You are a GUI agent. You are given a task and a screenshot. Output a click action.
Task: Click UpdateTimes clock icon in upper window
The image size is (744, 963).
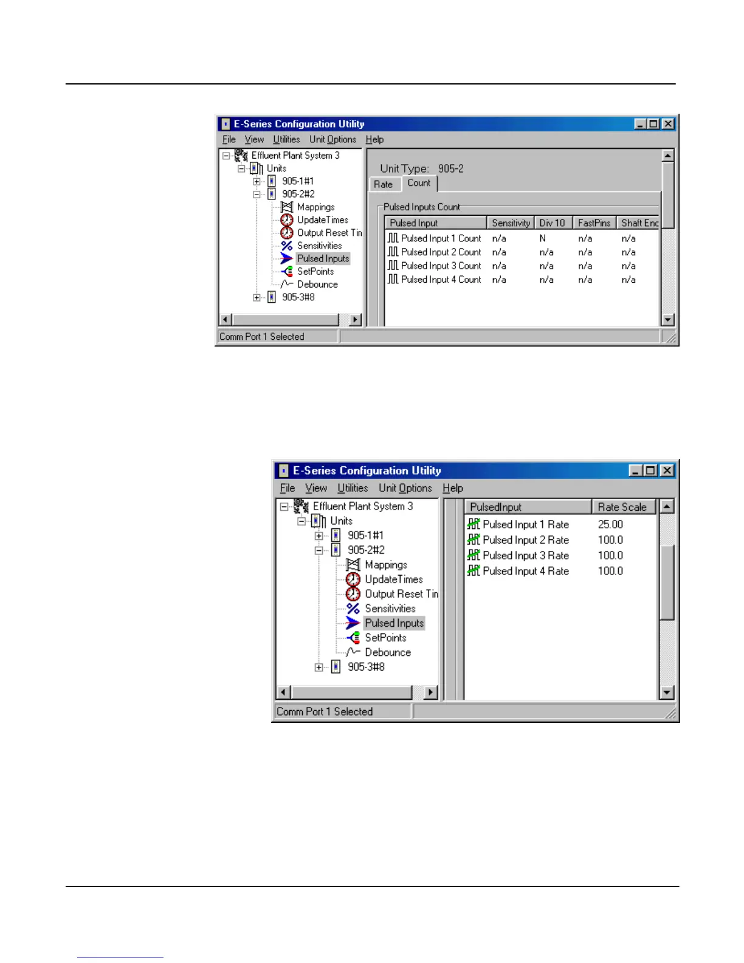287,220
